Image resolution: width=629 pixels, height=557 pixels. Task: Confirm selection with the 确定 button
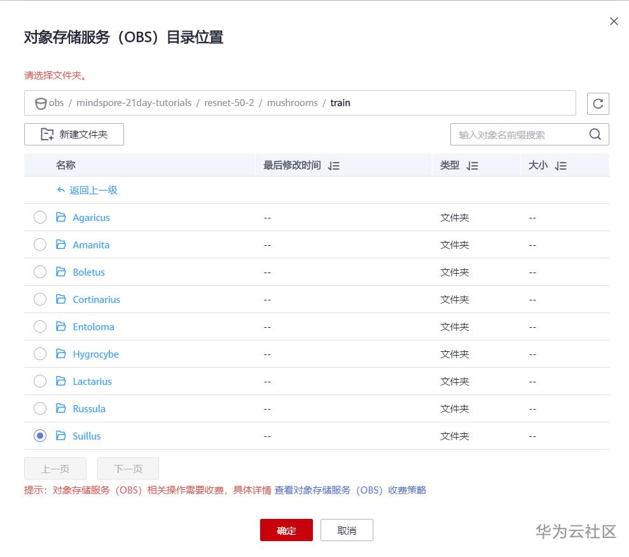(x=286, y=530)
